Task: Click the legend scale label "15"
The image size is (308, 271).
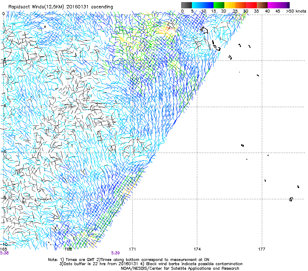Action: point(214,11)
